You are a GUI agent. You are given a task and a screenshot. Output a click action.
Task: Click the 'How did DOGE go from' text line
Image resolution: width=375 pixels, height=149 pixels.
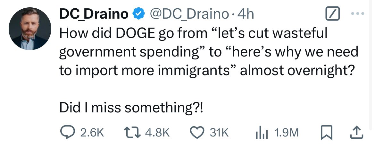point(193,33)
